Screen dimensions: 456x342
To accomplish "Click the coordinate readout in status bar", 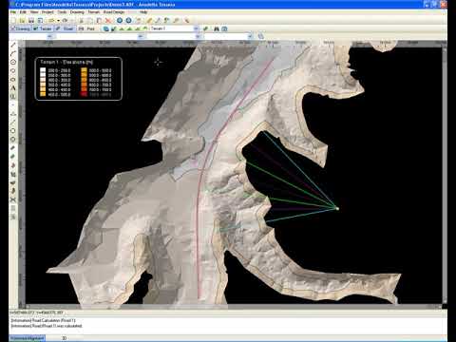I will [36, 313].
